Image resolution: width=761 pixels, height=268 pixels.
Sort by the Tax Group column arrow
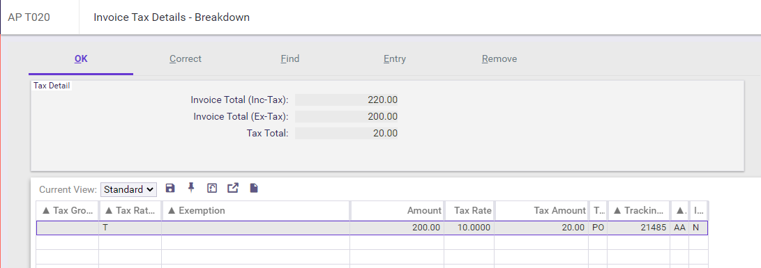point(46,210)
